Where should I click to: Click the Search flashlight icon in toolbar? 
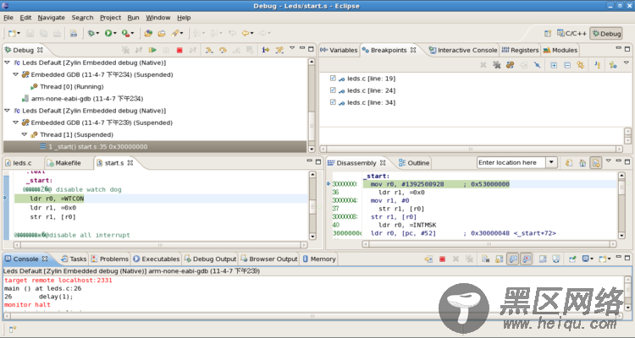pyautogui.click(x=175, y=33)
